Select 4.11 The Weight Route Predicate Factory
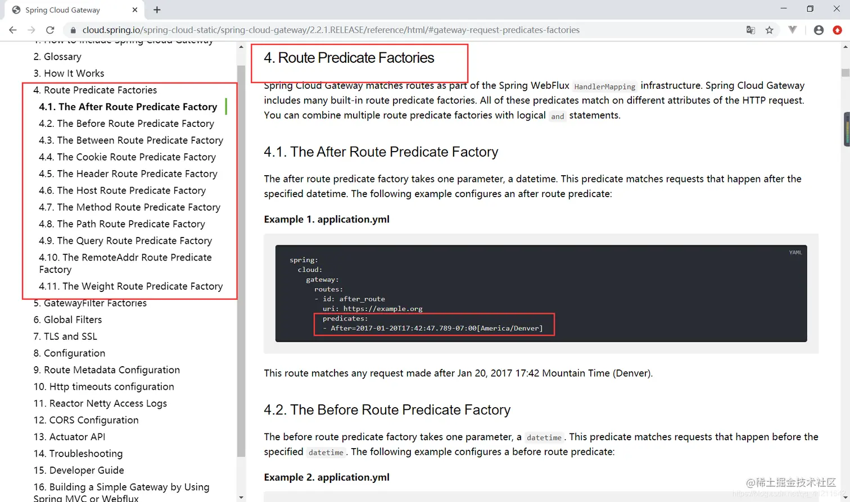The width and height of the screenshot is (850, 502). 131,286
